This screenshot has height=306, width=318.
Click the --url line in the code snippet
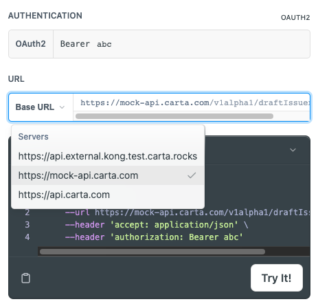tap(188, 212)
